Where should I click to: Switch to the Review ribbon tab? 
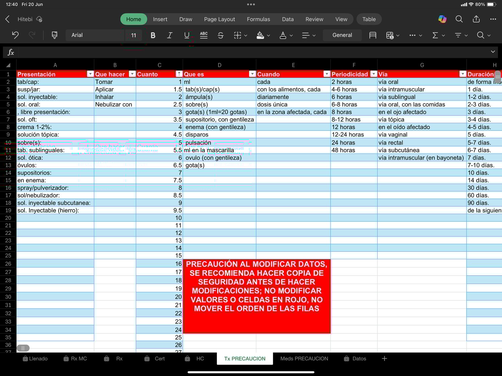(x=314, y=19)
